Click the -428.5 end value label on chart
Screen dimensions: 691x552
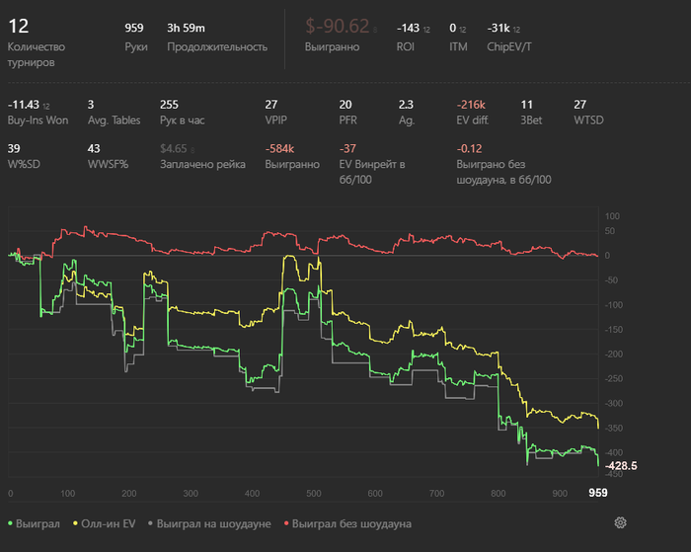pos(619,464)
